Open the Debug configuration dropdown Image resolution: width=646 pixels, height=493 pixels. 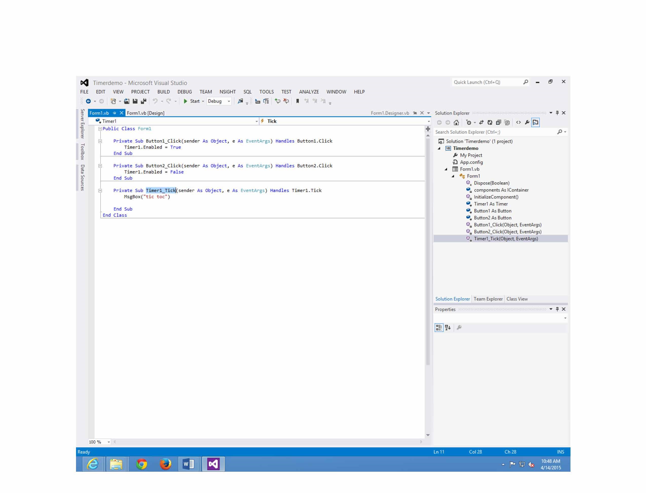(229, 101)
